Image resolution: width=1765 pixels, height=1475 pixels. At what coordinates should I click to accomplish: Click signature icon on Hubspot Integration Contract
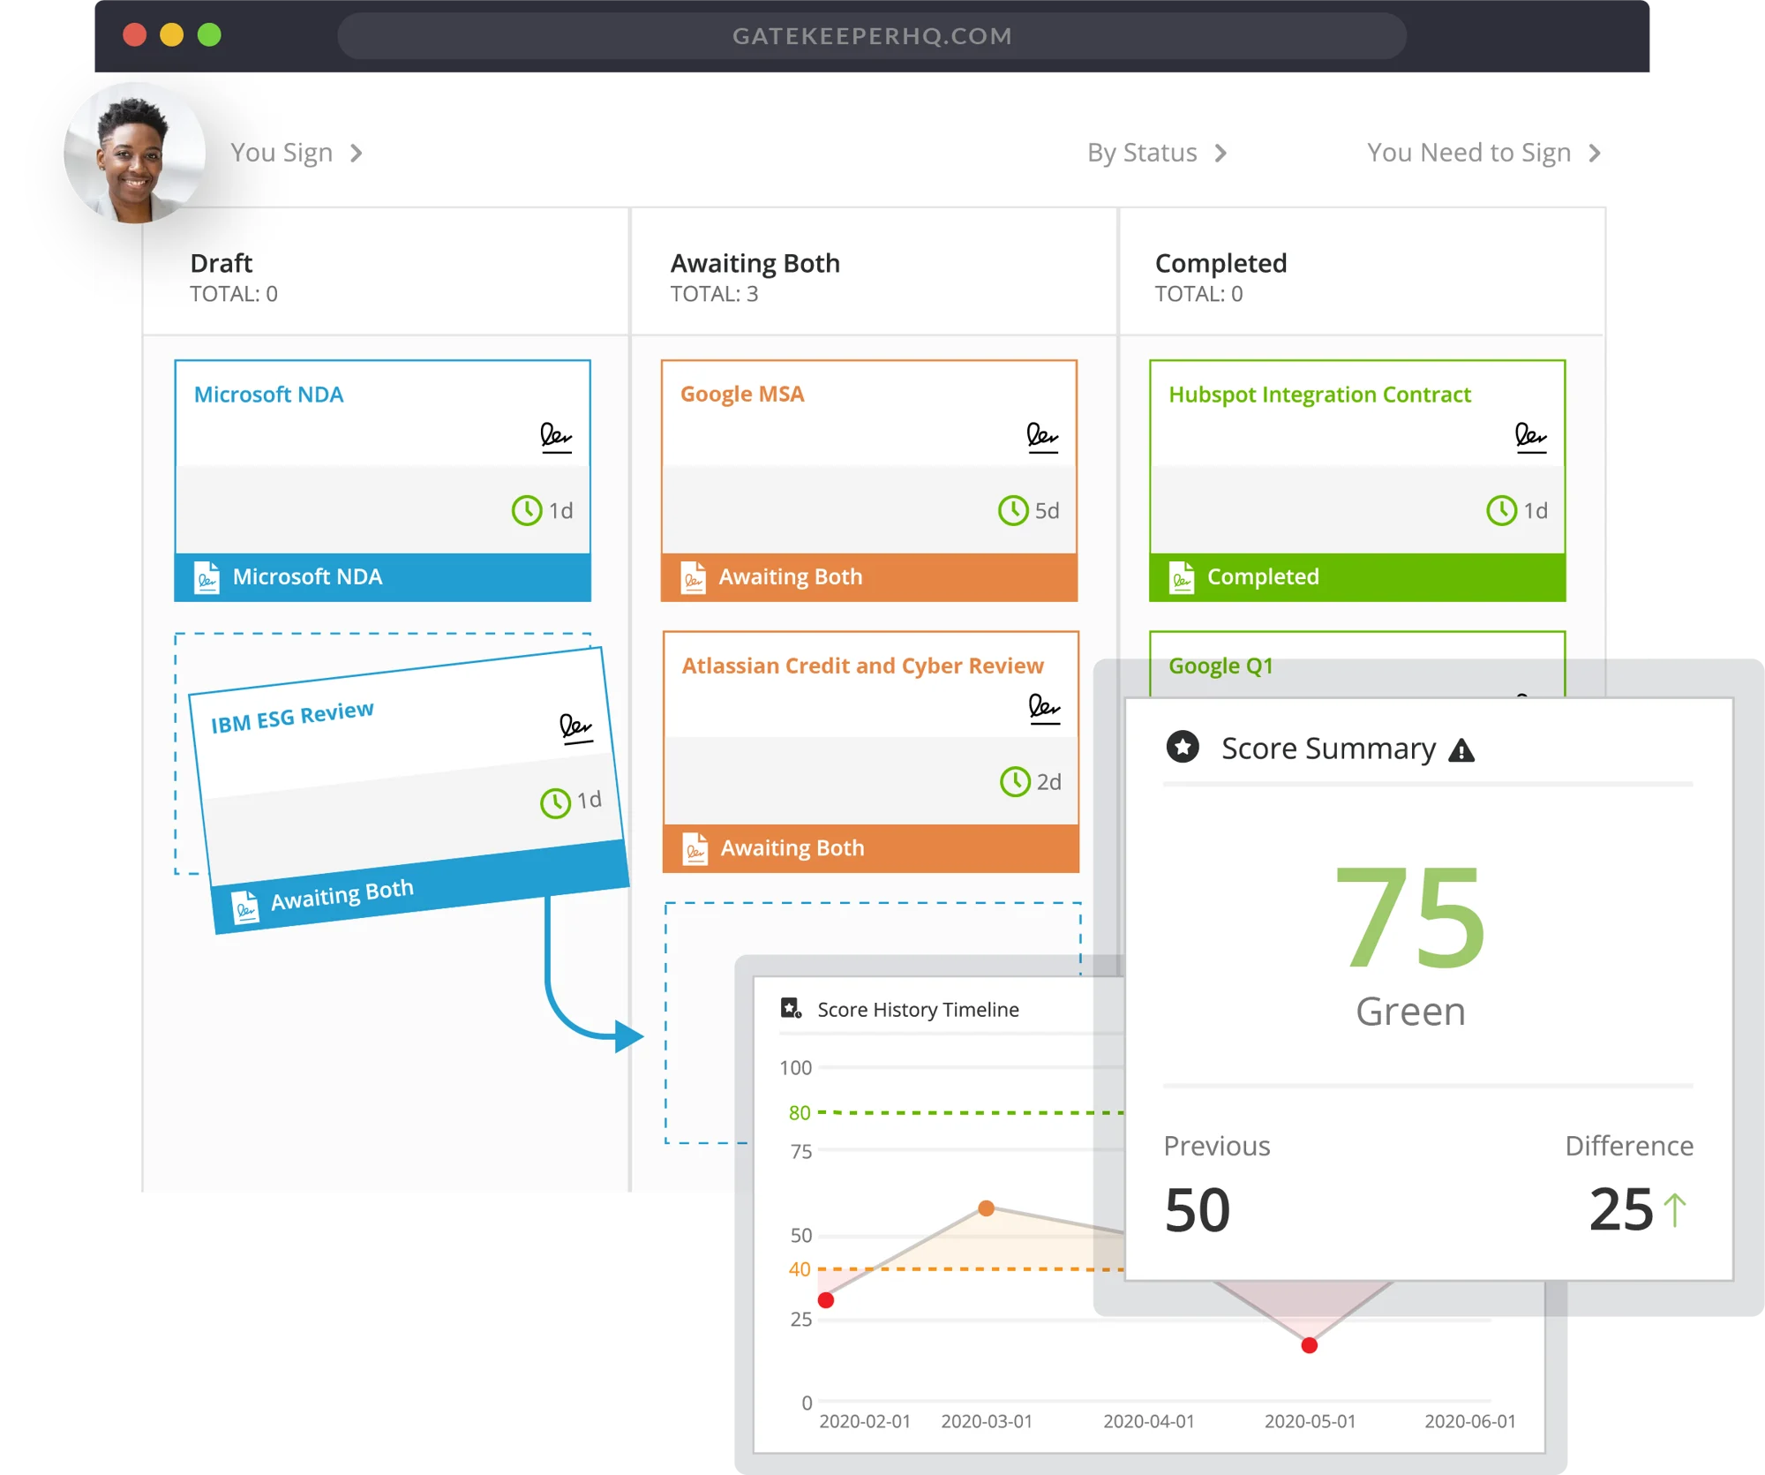coord(1530,437)
